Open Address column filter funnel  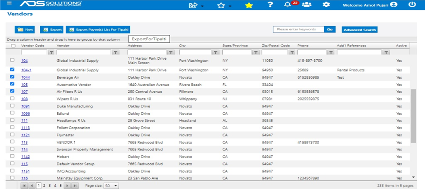coord(171,52)
